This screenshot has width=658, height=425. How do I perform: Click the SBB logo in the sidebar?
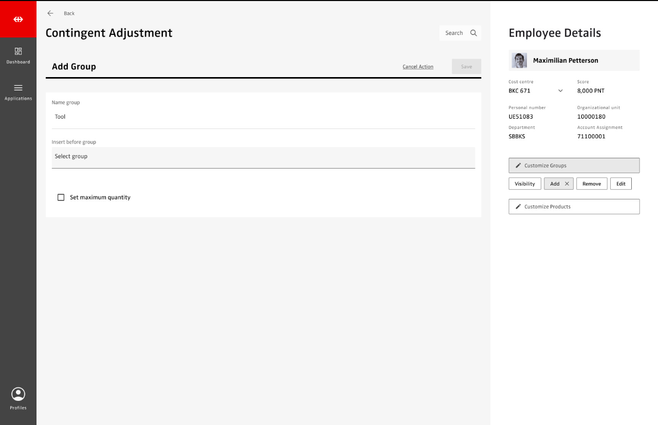tap(18, 20)
